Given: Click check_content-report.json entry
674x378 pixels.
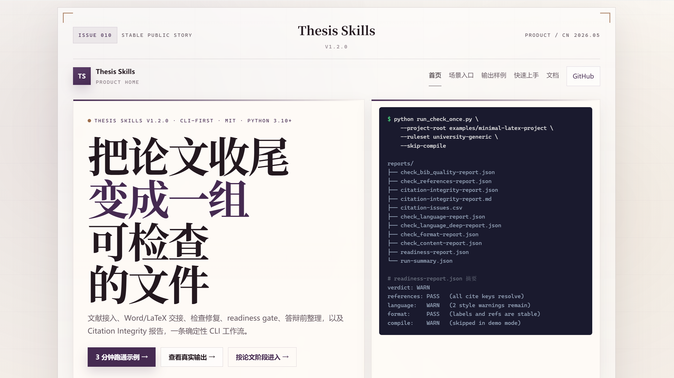Looking at the screenshot, I should [441, 243].
